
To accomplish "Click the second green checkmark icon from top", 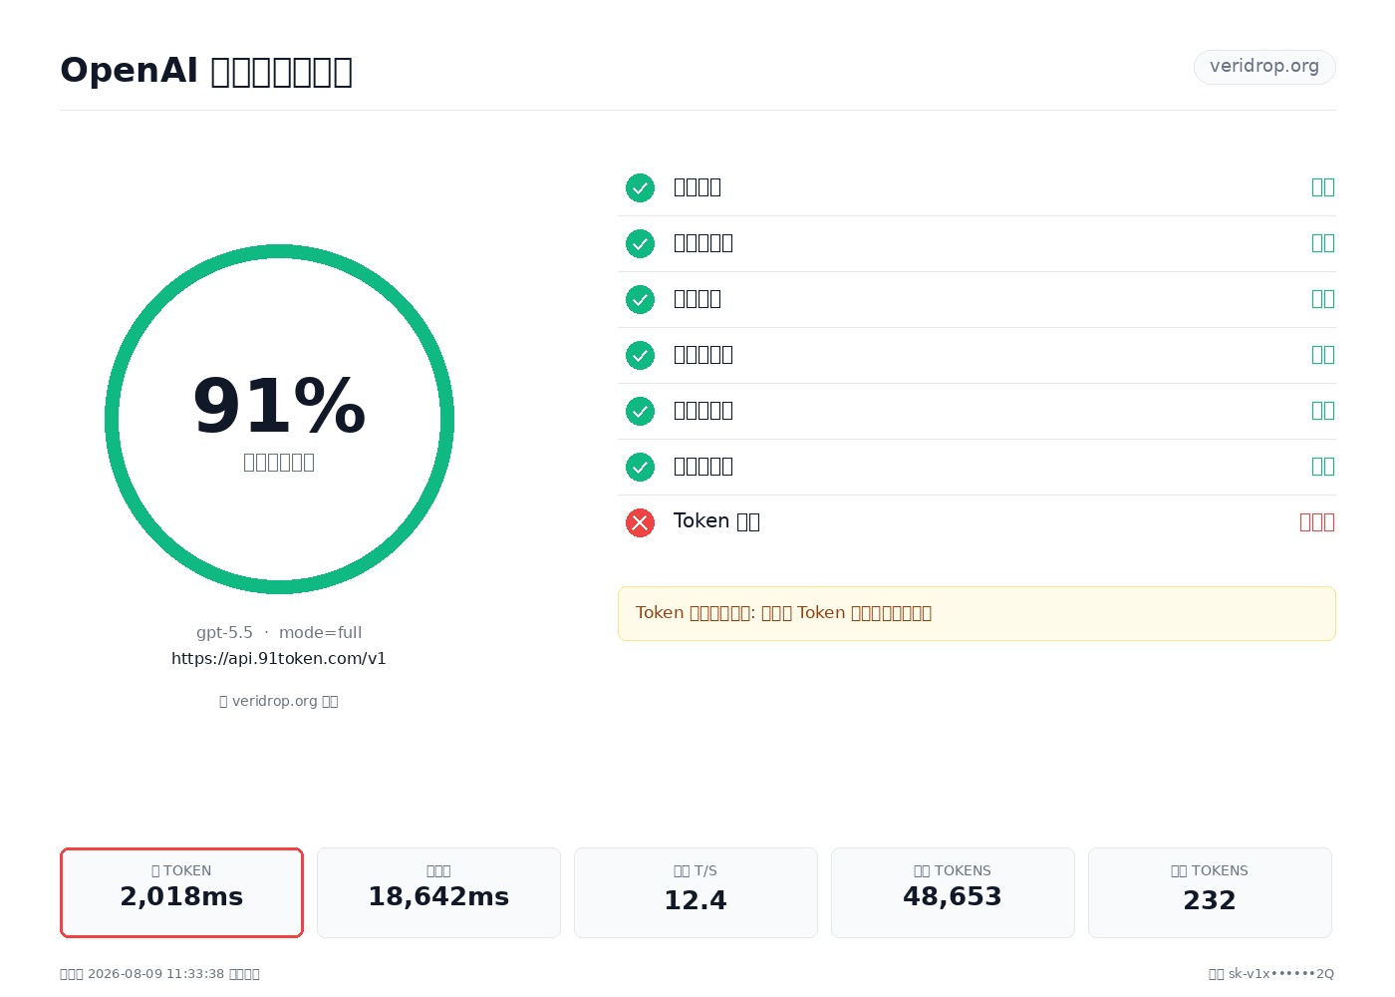I will (x=640, y=243).
